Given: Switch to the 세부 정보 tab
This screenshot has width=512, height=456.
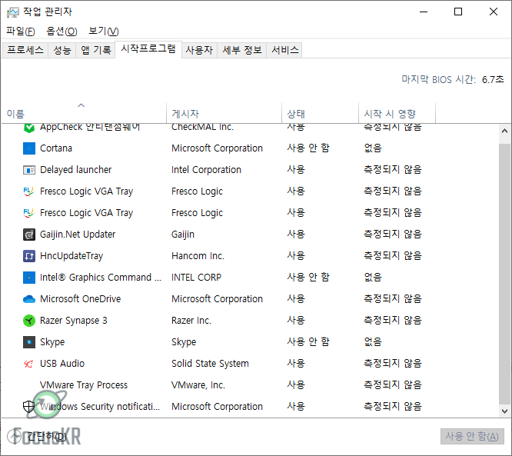Looking at the screenshot, I should point(242,50).
